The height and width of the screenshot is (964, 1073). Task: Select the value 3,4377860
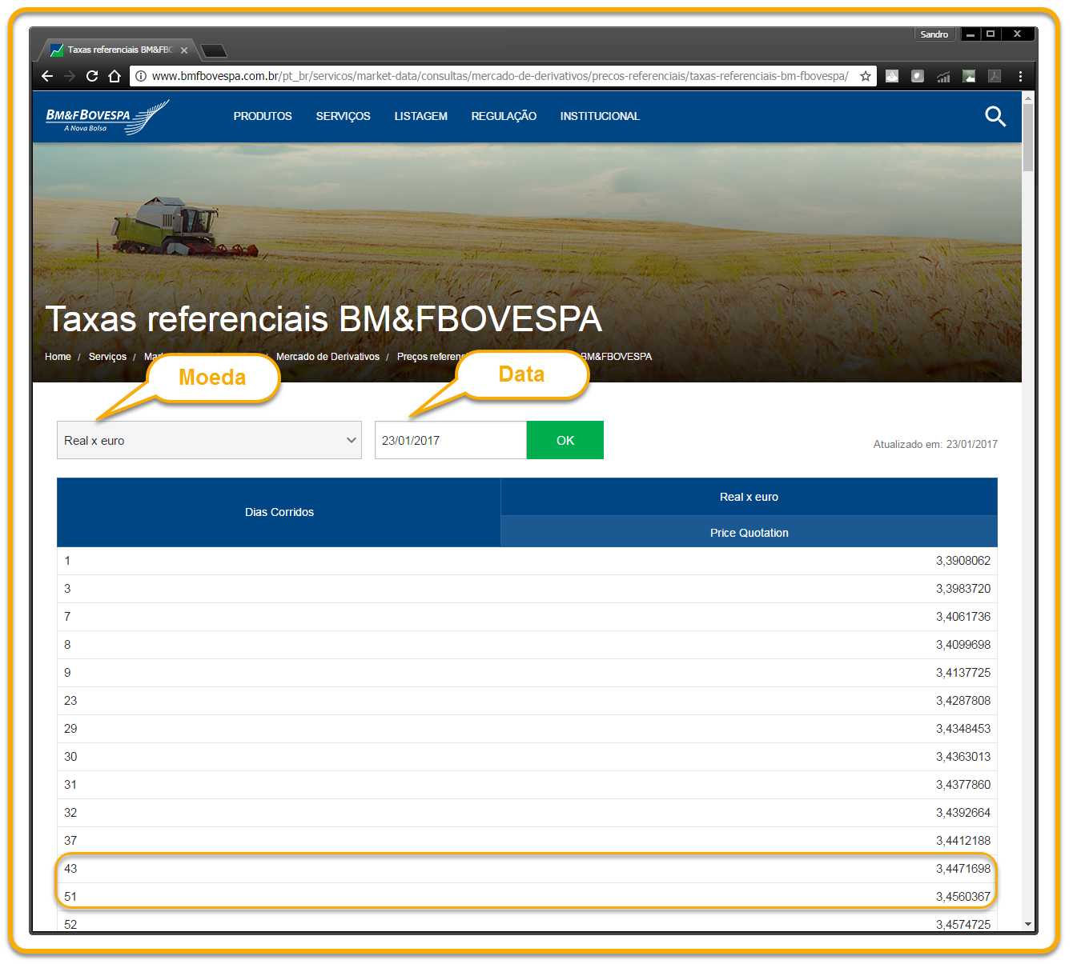(963, 785)
